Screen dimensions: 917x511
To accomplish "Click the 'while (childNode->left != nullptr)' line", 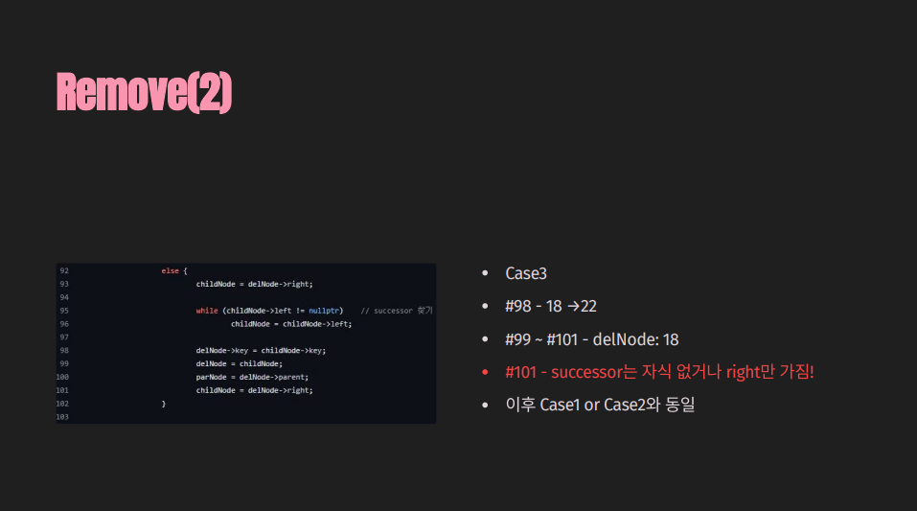I will (x=269, y=311).
